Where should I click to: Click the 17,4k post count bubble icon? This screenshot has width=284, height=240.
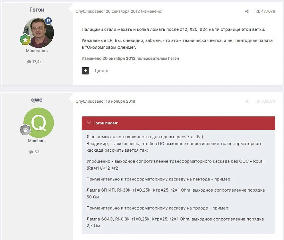coord(29,62)
